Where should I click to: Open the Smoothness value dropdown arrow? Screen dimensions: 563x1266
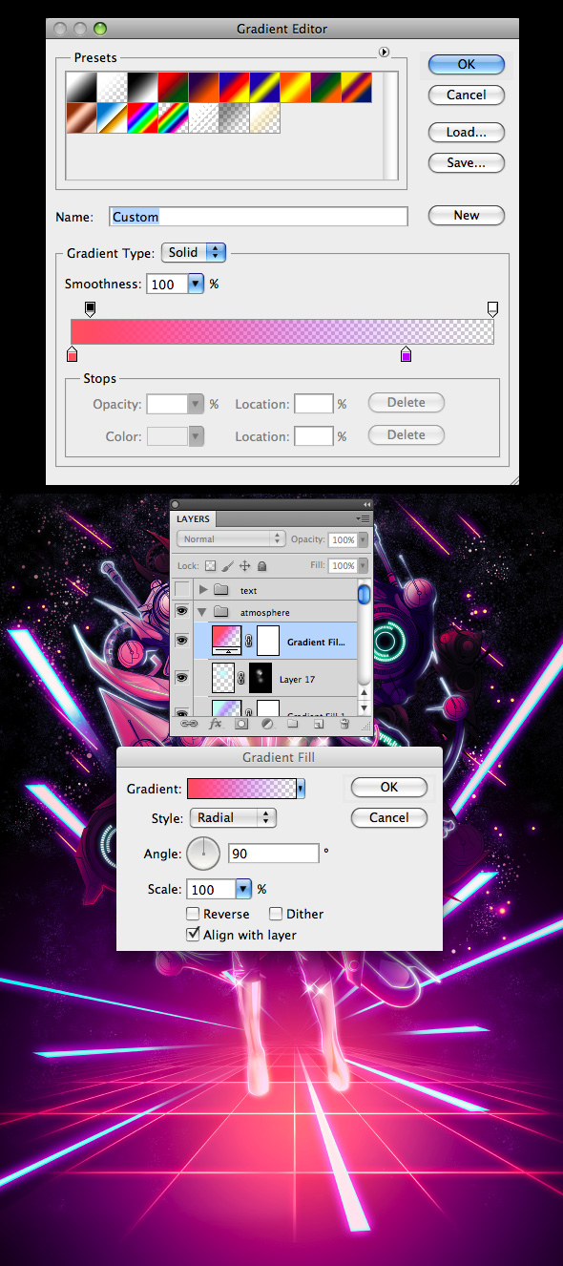click(x=196, y=284)
